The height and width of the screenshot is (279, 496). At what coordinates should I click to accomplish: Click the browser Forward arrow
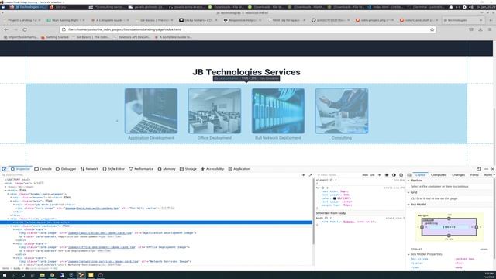coord(15,29)
